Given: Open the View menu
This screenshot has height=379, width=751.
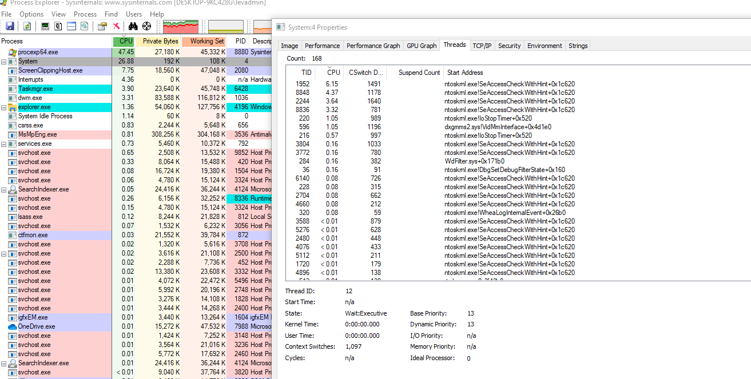Looking at the screenshot, I should click(58, 14).
